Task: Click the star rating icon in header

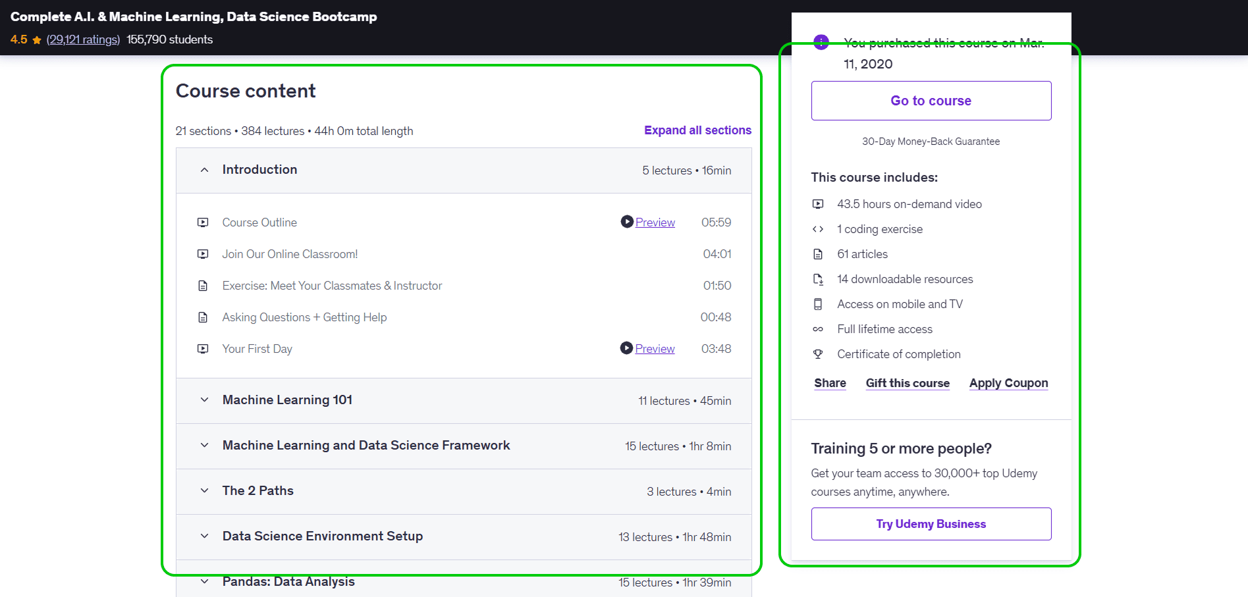Action: pos(37,40)
